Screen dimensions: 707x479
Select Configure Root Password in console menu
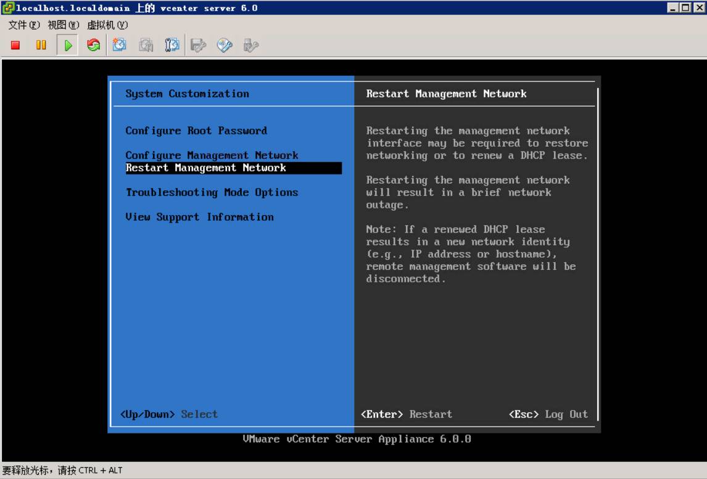[196, 131]
